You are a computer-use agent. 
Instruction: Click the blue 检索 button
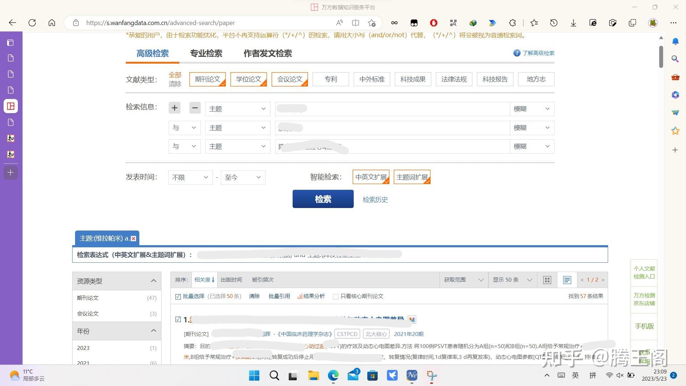323,199
